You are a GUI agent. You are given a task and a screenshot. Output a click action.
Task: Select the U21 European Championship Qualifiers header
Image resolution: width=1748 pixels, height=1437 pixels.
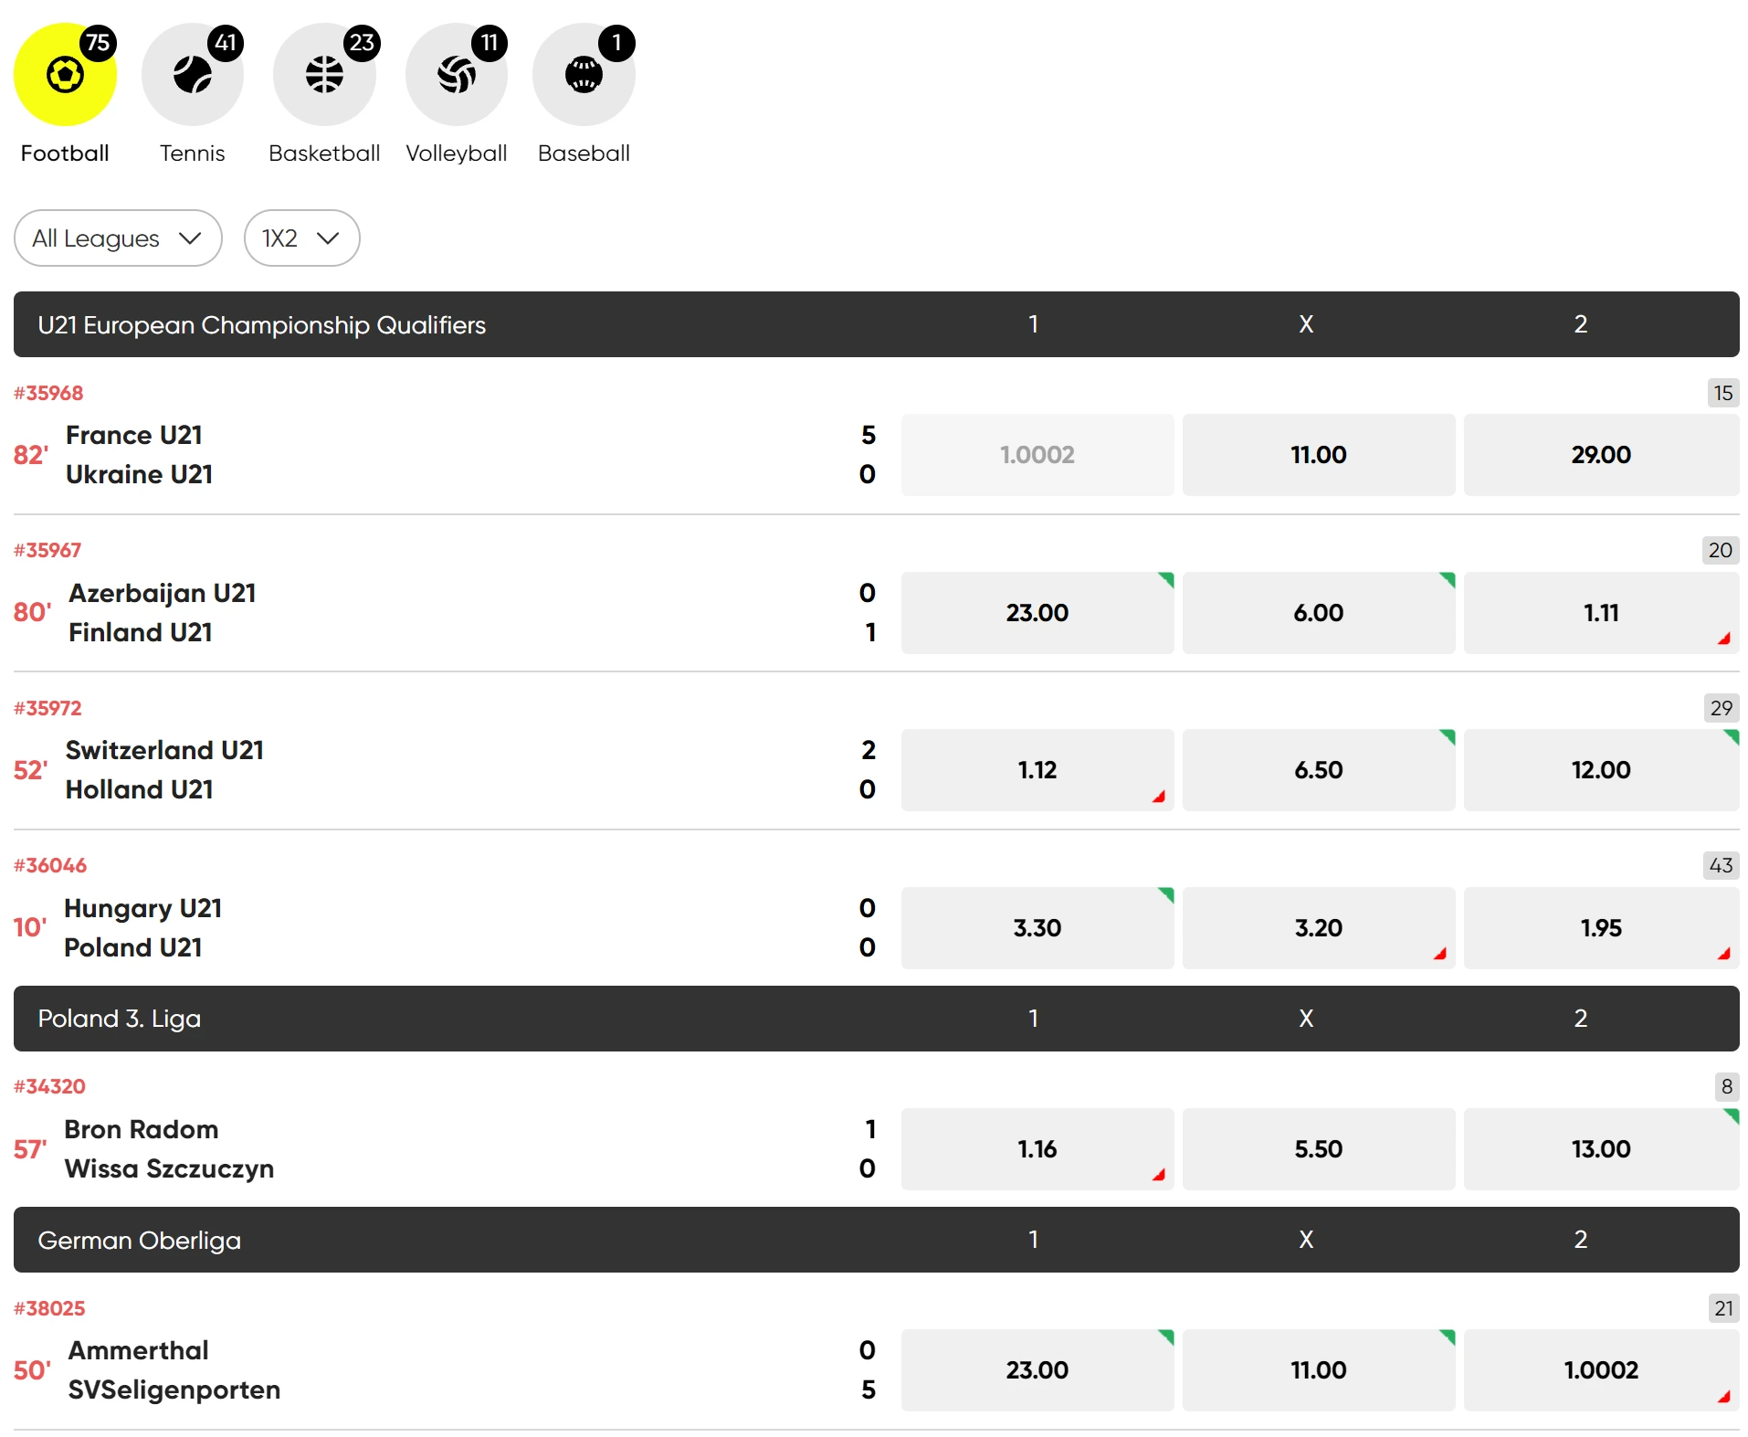(x=261, y=324)
